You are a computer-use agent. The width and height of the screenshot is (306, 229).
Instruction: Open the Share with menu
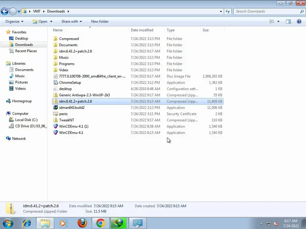(x=72, y=21)
